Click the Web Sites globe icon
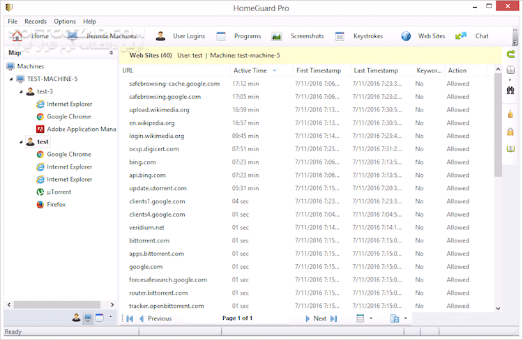Screen dimensions: 523x340 tap(406, 36)
